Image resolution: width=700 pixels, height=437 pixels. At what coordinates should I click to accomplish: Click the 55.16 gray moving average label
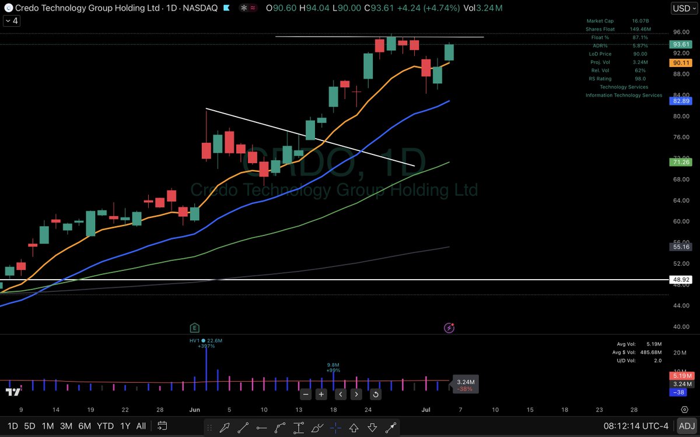click(x=681, y=247)
